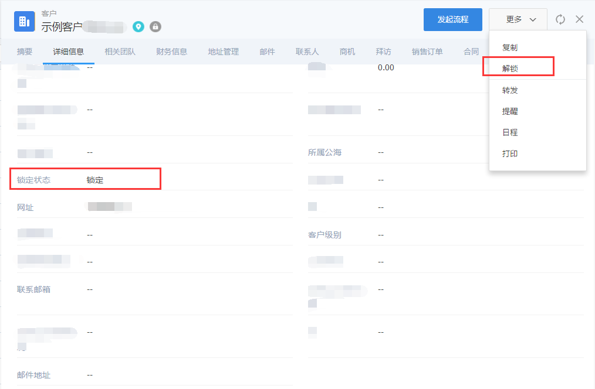Click the 0.00 amount value
Screen dimensions: 595x389
coord(386,67)
